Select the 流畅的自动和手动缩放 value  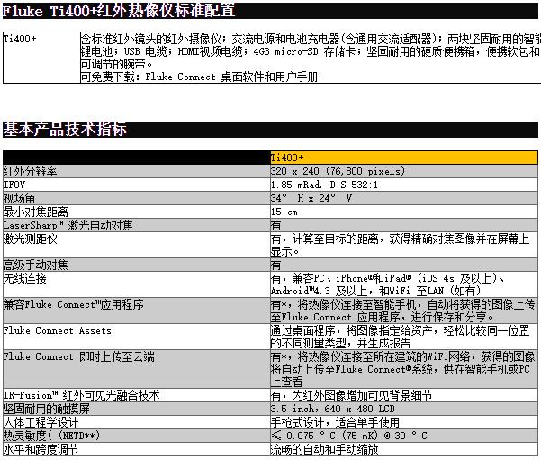(x=325, y=449)
